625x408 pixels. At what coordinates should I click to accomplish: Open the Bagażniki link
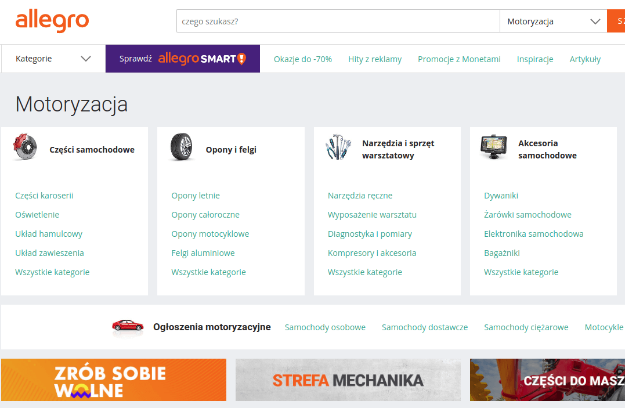pyautogui.click(x=502, y=253)
